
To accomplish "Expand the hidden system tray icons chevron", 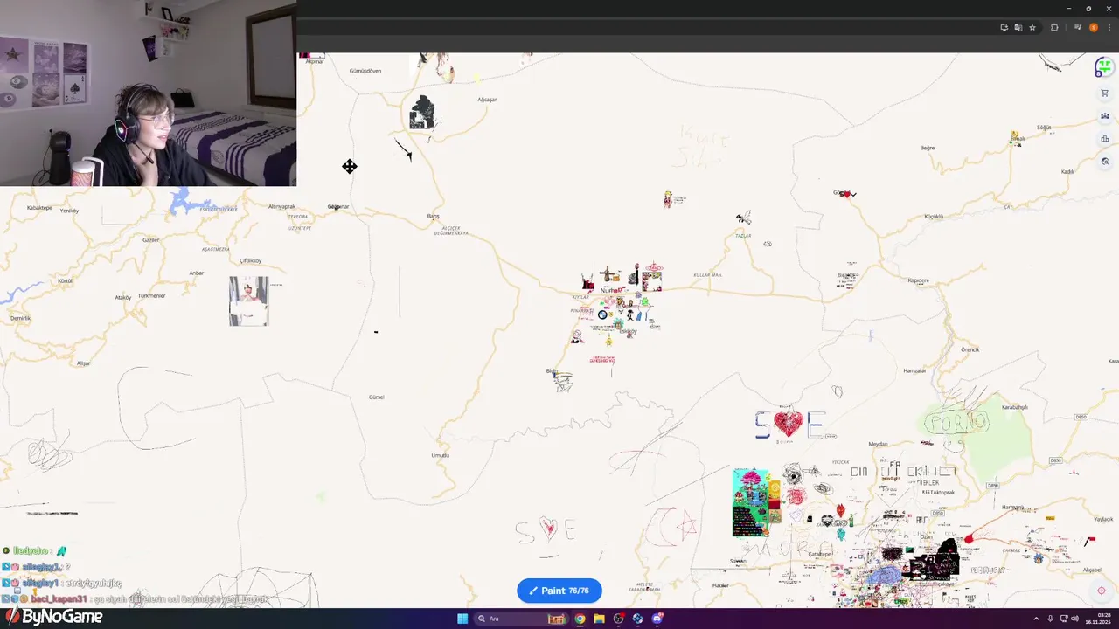I will coord(1036,619).
